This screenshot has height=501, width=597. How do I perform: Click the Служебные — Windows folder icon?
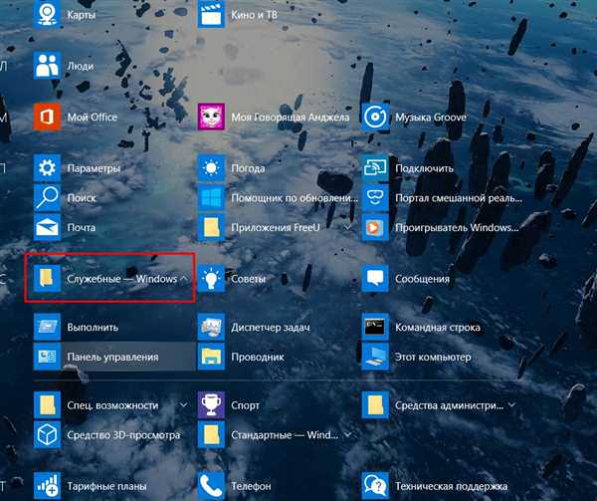pos(47,279)
